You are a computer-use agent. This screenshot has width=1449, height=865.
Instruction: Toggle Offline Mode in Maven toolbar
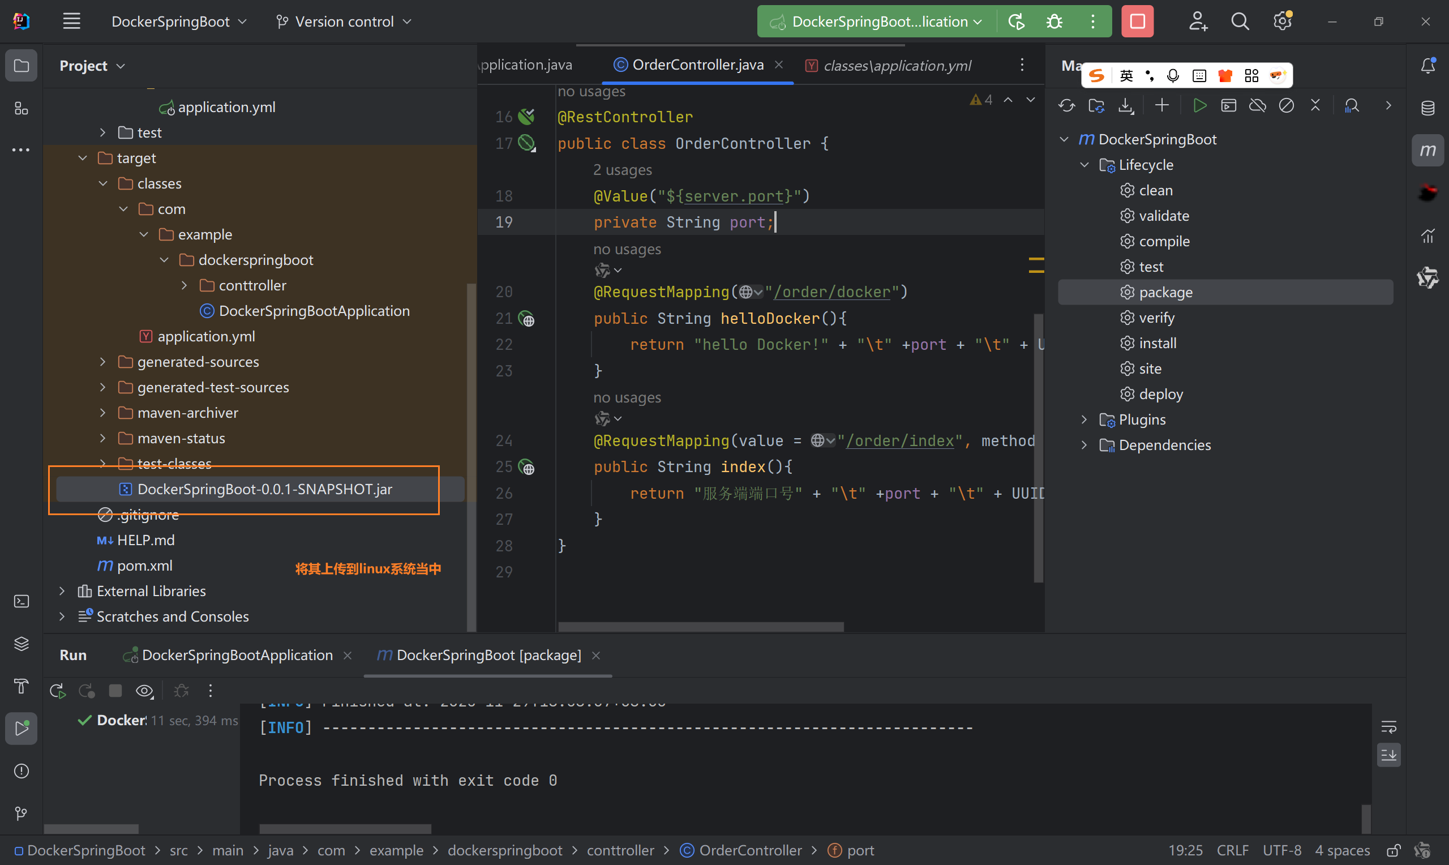pyautogui.click(x=1257, y=105)
